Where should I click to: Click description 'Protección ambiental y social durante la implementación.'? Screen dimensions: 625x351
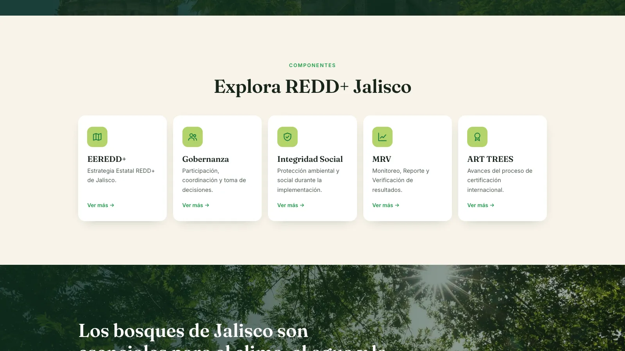pos(308,180)
